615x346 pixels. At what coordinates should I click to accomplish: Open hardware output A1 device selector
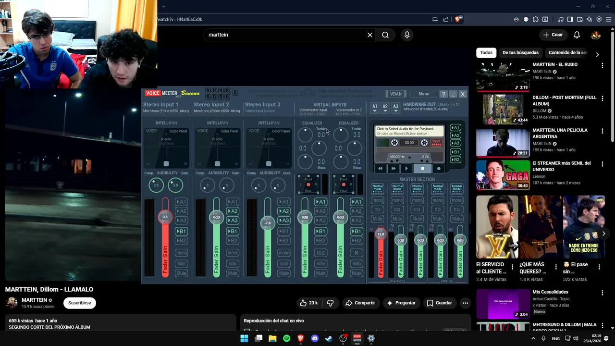pos(375,108)
